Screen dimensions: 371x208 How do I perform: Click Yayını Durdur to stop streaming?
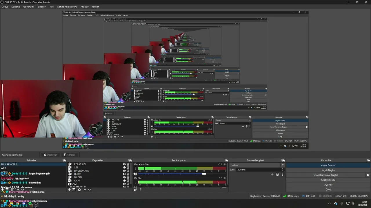tap(328, 165)
